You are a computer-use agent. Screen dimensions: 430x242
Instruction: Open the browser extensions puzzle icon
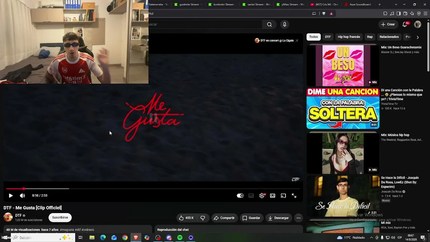[385, 13]
